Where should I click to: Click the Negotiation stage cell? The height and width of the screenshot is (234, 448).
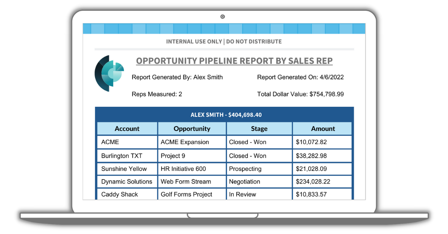259,181
